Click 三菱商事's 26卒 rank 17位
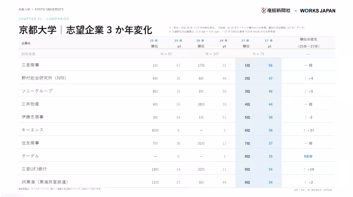Image resolution: width=353 pixels, height=197 pixels. pos(201,65)
